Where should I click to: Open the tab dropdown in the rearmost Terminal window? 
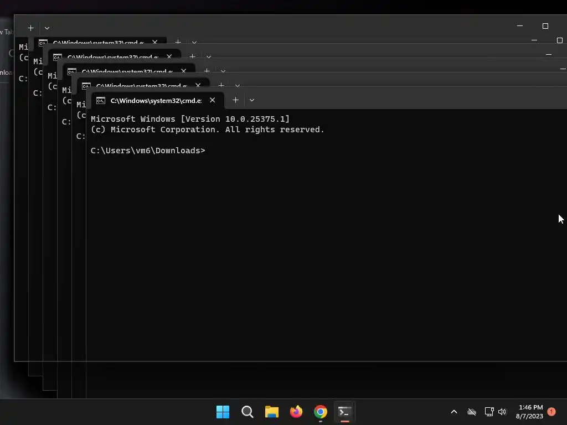point(47,28)
